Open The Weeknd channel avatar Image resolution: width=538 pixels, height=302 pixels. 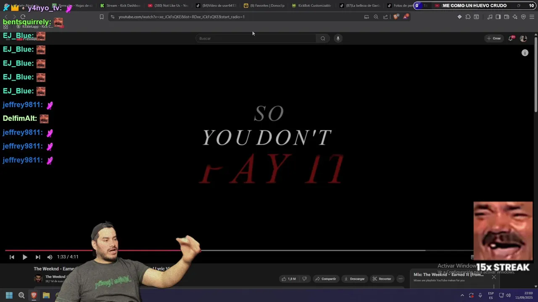point(38,279)
